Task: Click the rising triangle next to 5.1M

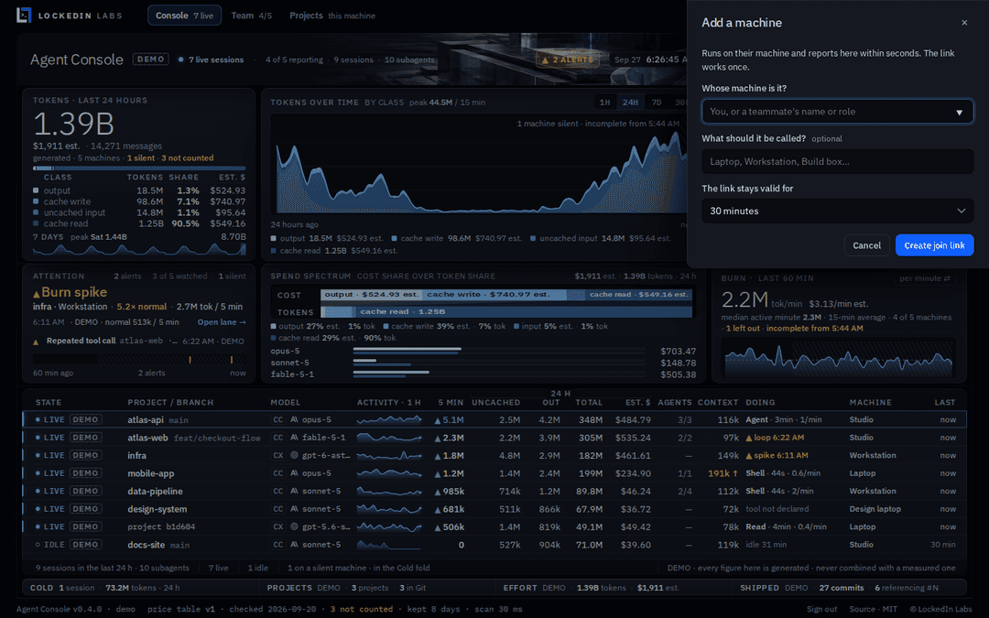Action: [438, 420]
